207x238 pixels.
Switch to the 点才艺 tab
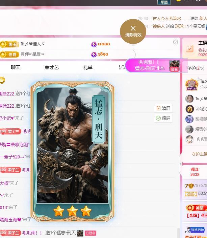pos(52,67)
